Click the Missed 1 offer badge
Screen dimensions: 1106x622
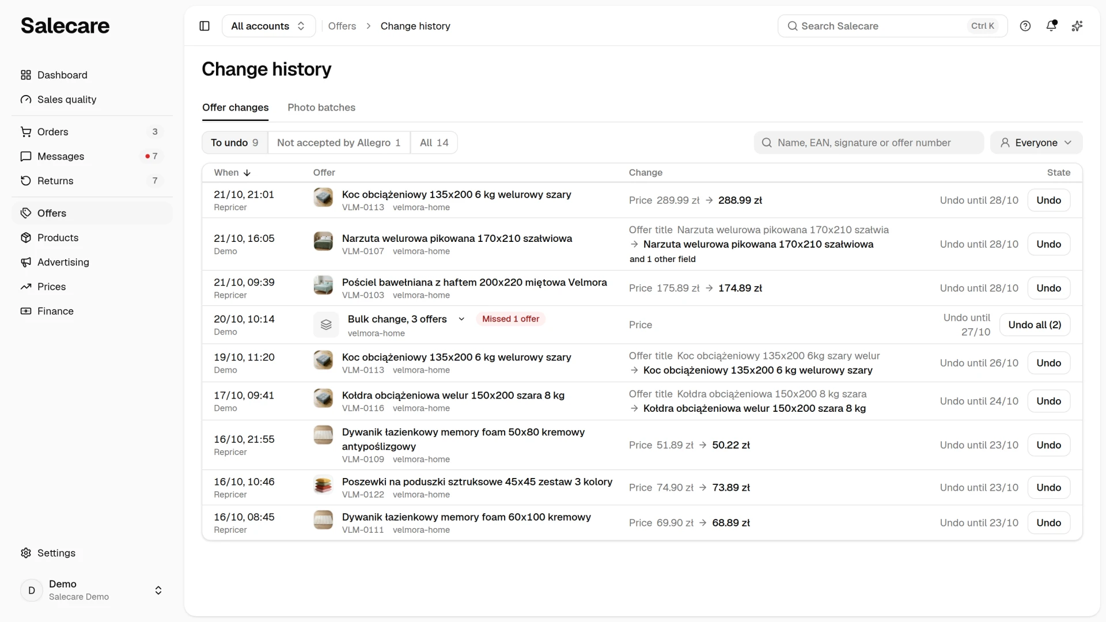(510, 319)
